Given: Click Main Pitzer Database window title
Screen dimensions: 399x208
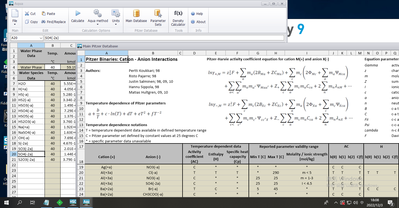Looking at the screenshot, I should tap(100, 46).
